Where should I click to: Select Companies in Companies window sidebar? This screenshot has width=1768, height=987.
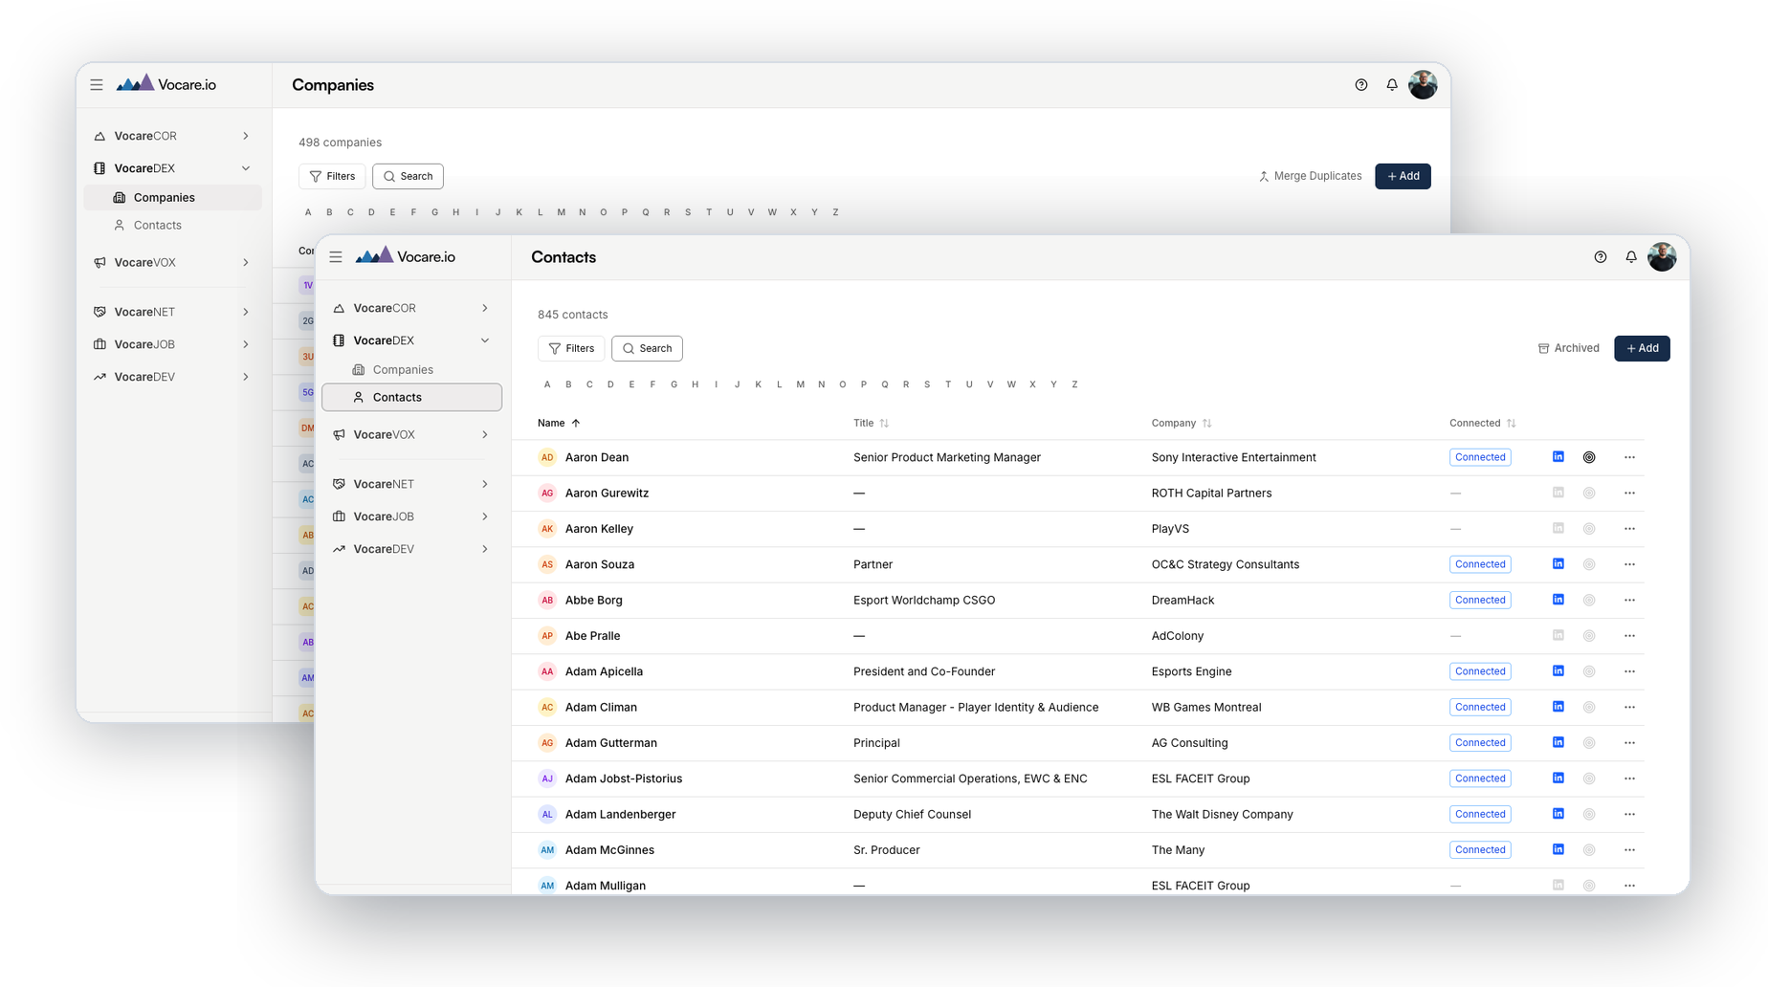point(172,197)
